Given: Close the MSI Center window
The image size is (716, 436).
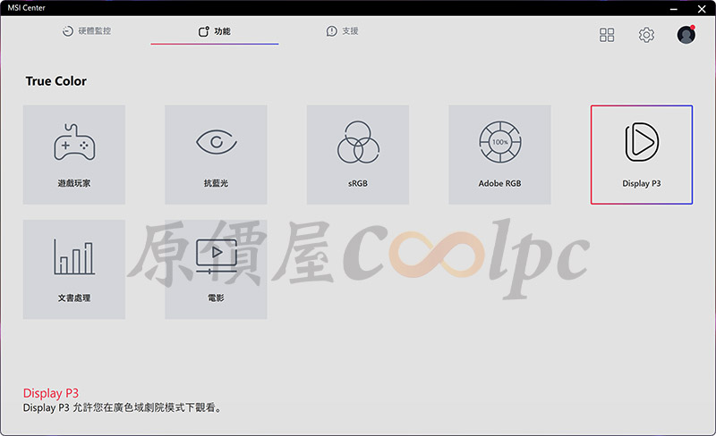Looking at the screenshot, I should coord(702,9).
